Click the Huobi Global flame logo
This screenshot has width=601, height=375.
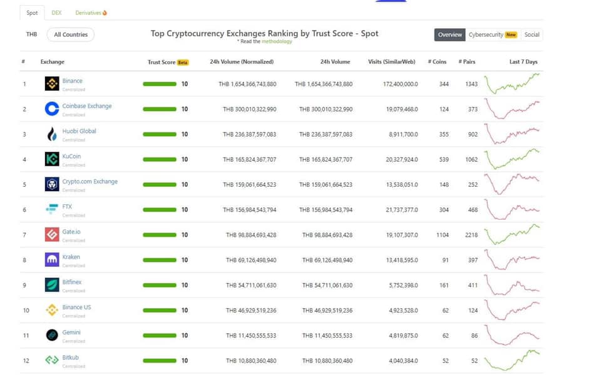pyautogui.click(x=52, y=134)
